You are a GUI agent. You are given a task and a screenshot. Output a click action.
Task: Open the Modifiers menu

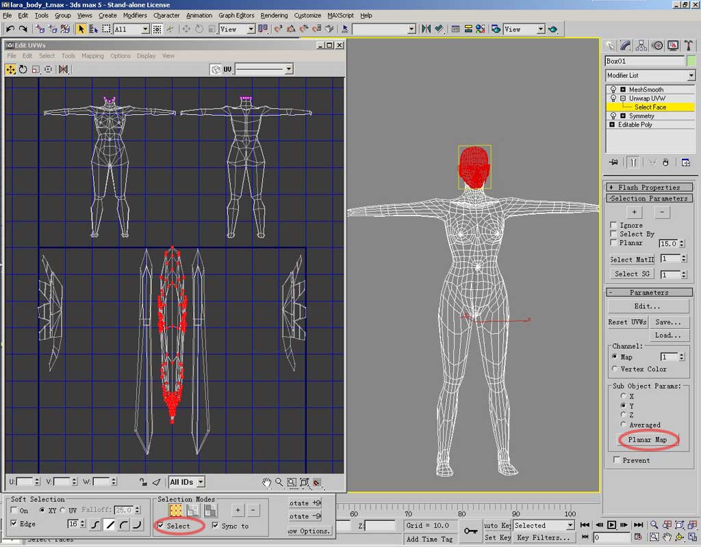(x=135, y=15)
